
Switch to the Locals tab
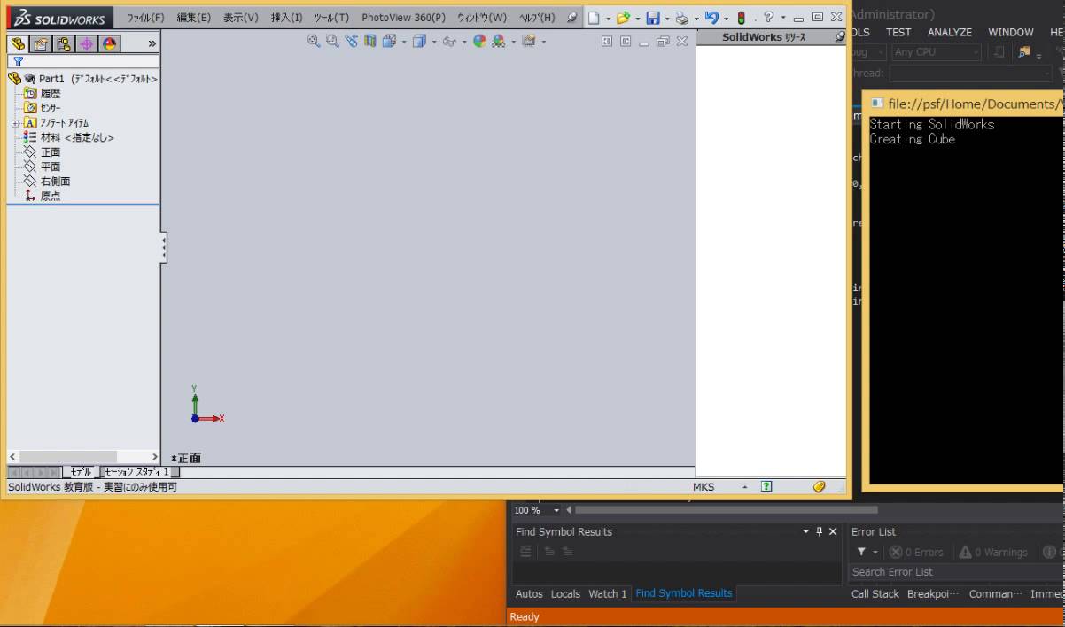tap(565, 594)
